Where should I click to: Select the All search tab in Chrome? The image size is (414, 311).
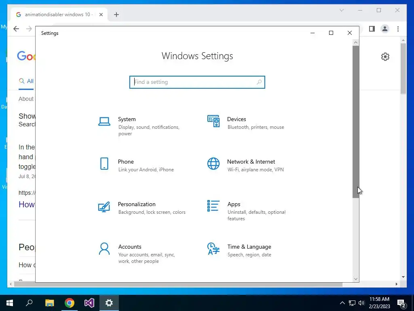[x=26, y=81]
